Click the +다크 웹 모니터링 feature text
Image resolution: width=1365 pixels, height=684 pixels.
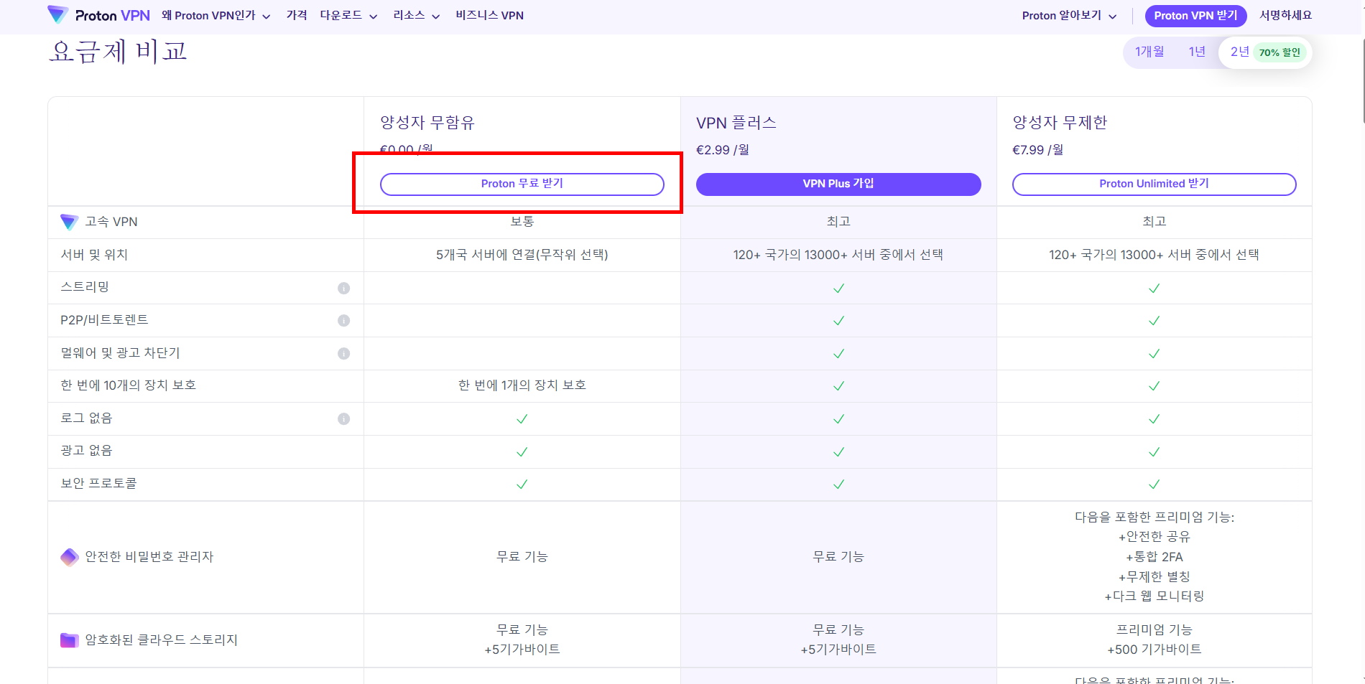click(x=1154, y=596)
